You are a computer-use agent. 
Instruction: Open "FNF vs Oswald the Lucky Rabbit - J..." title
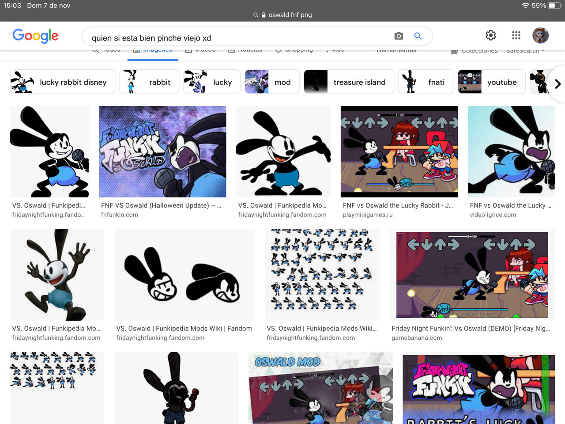coord(398,205)
